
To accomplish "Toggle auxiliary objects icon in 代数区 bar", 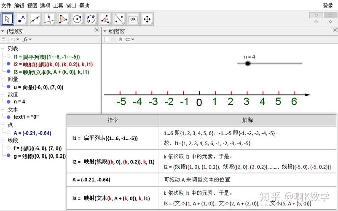I will click(x=4, y=39).
